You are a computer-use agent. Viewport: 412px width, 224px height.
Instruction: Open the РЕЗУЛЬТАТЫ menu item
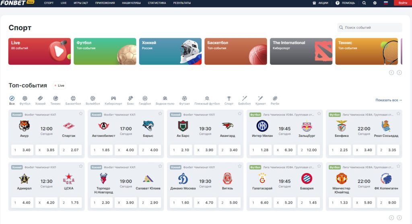point(182,3)
